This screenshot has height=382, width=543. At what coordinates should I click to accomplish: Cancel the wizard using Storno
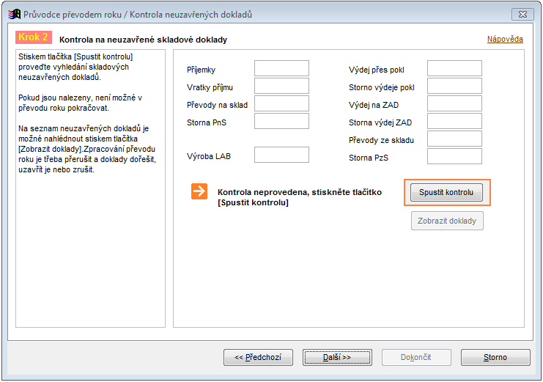pyautogui.click(x=495, y=357)
